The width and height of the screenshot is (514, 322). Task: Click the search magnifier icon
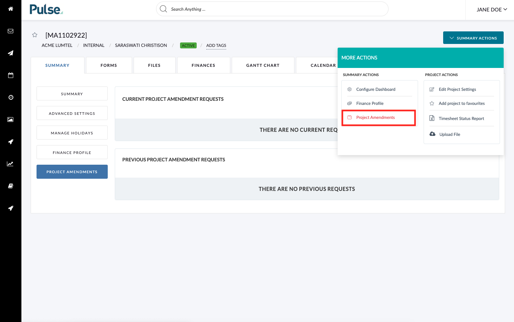pos(163,9)
